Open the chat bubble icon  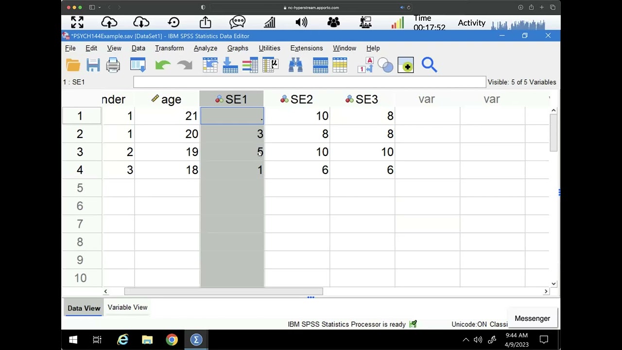[237, 22]
